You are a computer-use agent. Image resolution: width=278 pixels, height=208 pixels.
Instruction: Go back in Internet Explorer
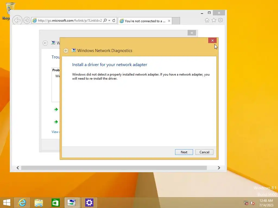point(17,20)
